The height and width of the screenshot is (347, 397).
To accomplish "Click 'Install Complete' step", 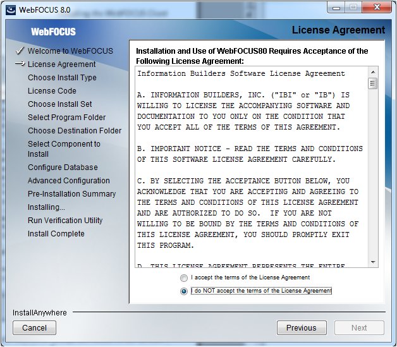I will [56, 234].
